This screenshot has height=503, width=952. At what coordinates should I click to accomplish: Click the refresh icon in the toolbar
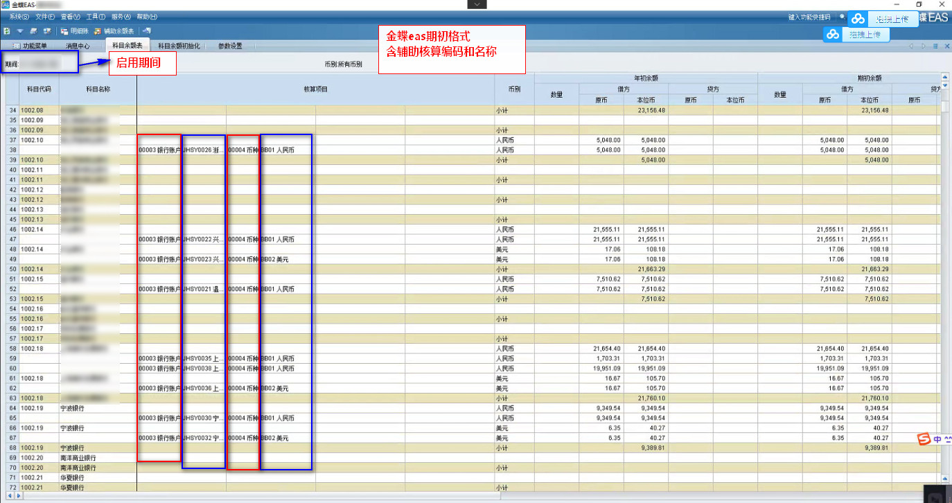click(6, 30)
